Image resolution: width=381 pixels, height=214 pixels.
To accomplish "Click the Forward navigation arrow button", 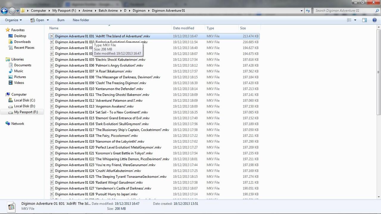I will pos(12,11).
